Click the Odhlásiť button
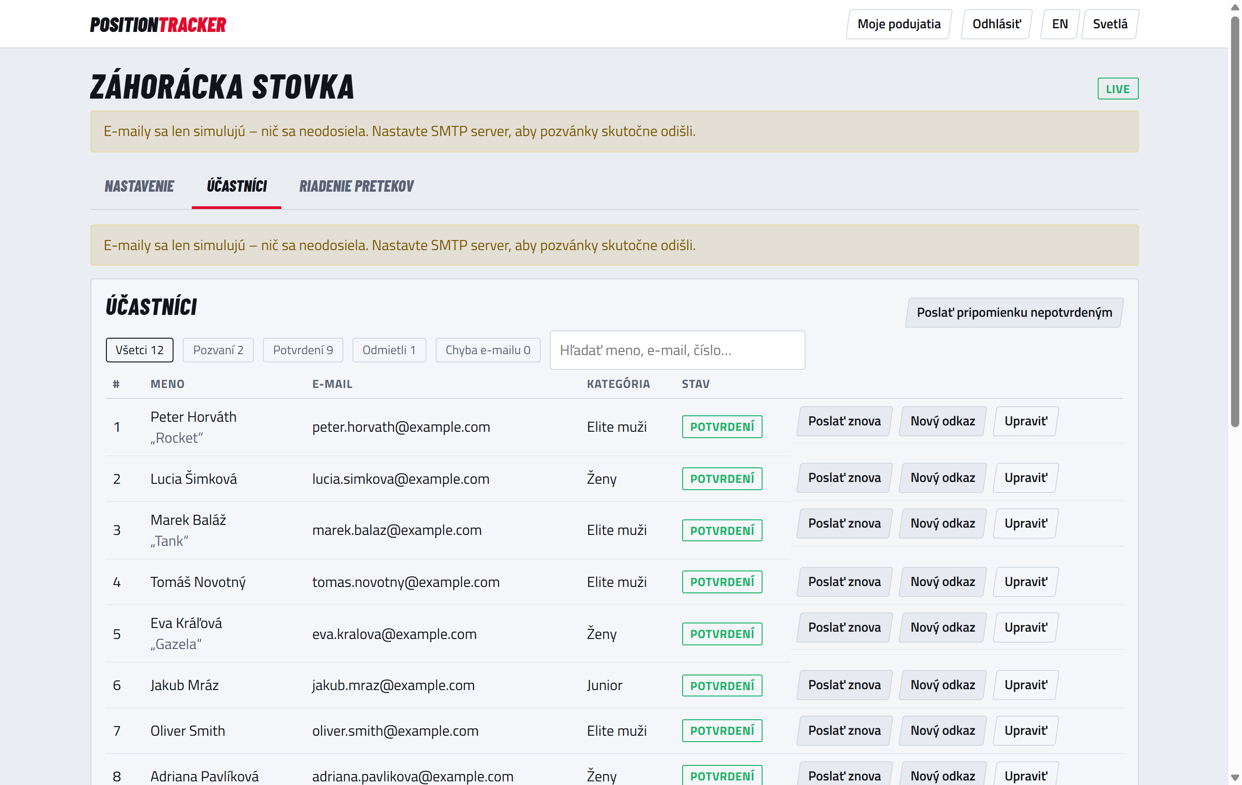1242x785 pixels. pos(996,24)
